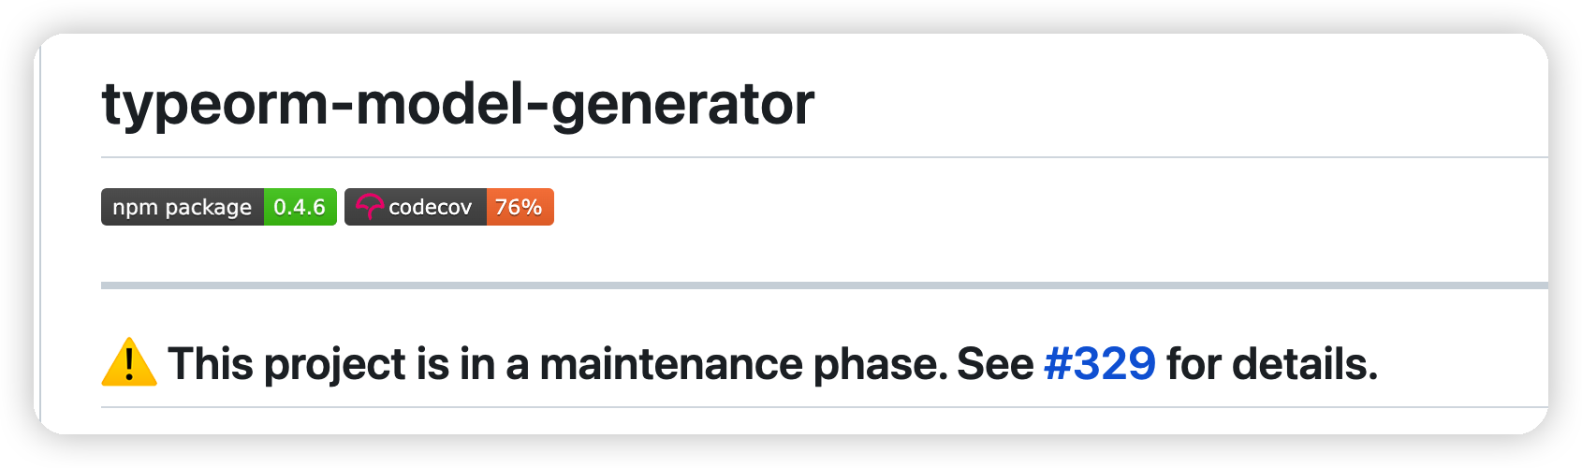Click the word "model" in the title
Viewport: 1582px width, 468px height.
[439, 104]
